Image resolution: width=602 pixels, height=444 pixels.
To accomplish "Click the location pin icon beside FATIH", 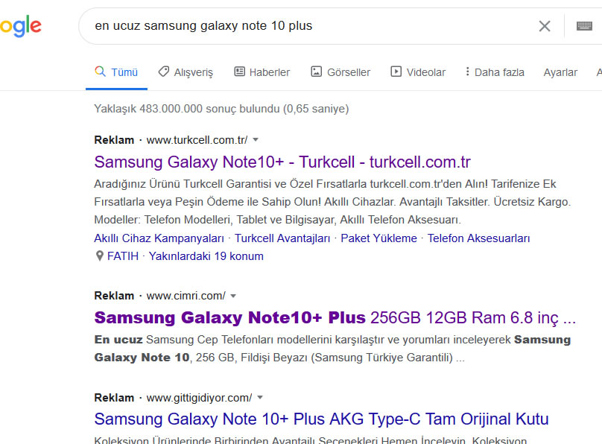I will pyautogui.click(x=99, y=256).
